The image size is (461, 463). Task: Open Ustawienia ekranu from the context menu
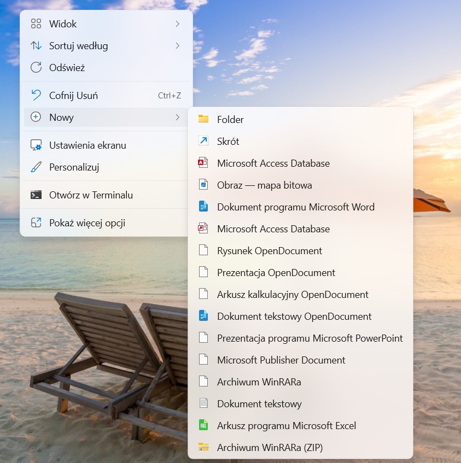tap(87, 145)
